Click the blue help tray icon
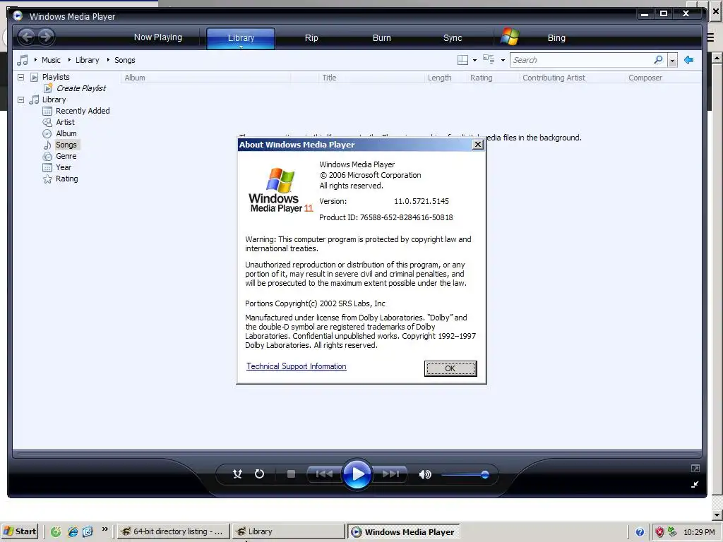The image size is (723, 542). pos(640,532)
